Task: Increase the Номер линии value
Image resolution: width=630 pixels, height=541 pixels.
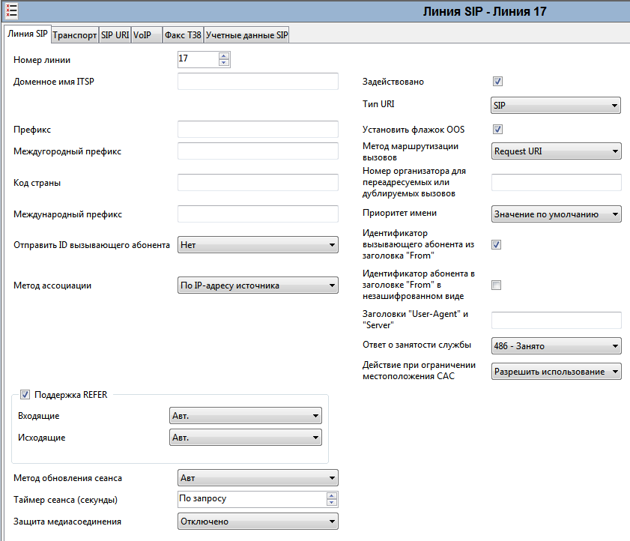Action: [224, 56]
